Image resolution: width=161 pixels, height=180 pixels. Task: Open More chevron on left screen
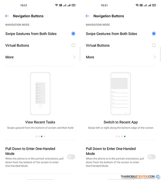(74, 57)
